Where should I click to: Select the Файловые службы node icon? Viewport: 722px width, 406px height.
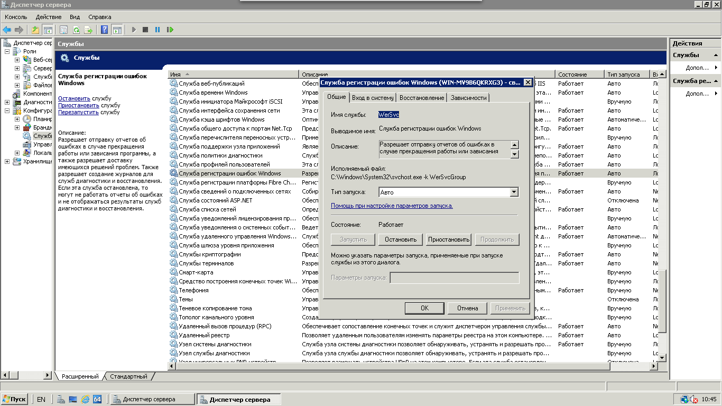point(27,85)
